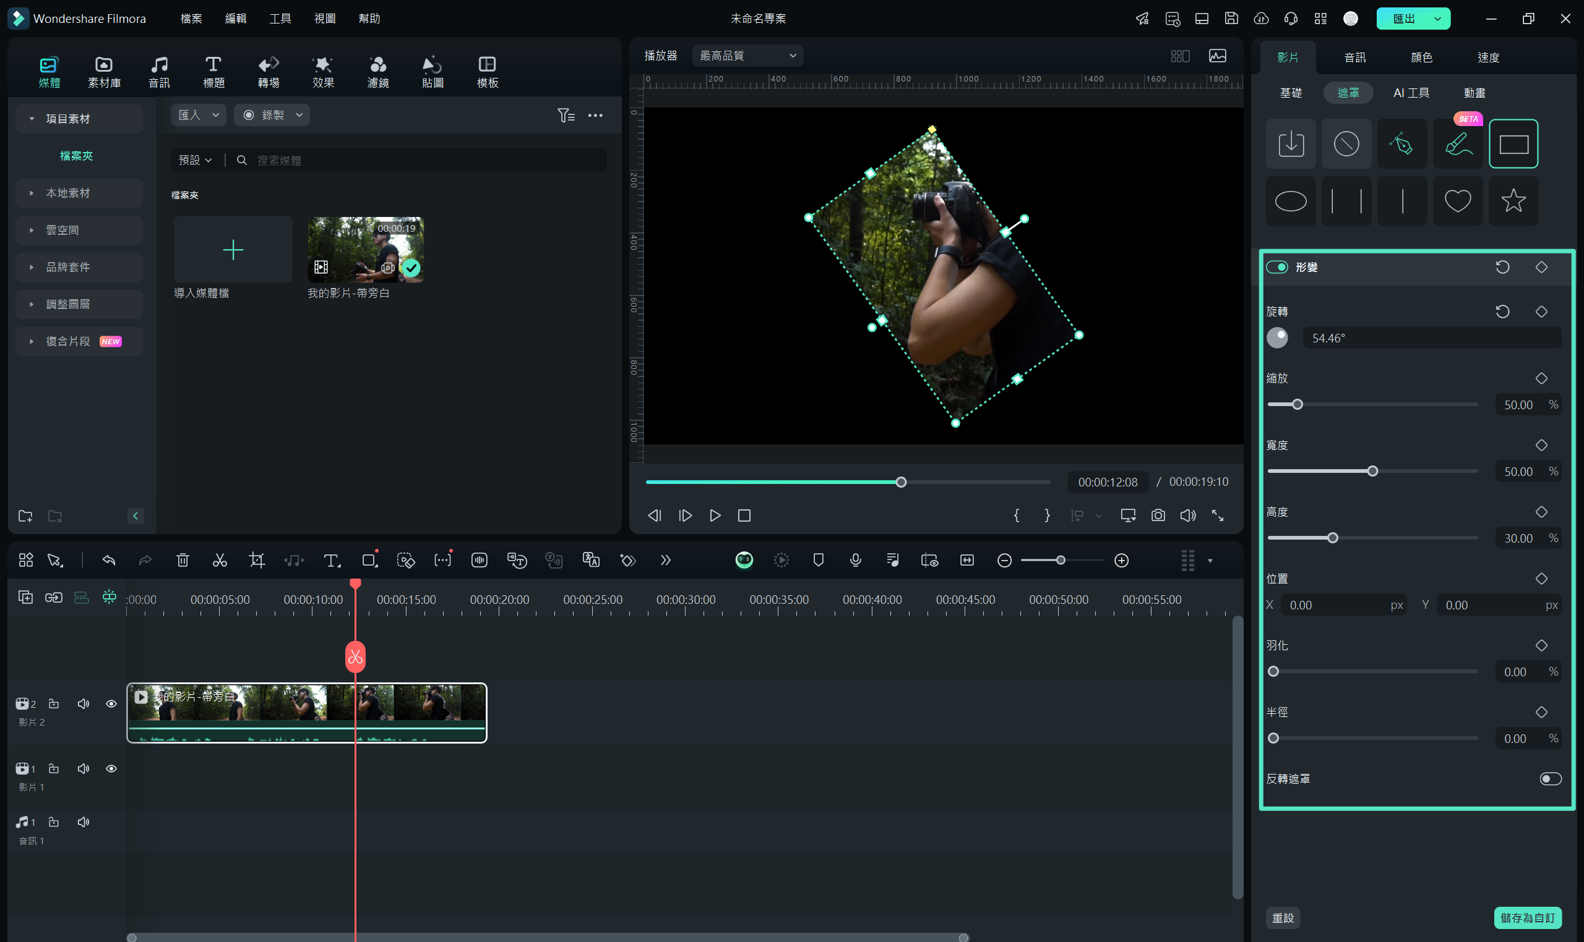Open the Stickers (貼圖) panel
The height and width of the screenshot is (942, 1584).
pyautogui.click(x=432, y=72)
